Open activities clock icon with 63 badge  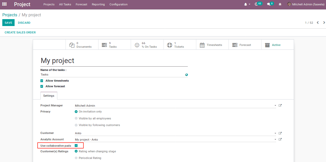[x=256, y=4]
